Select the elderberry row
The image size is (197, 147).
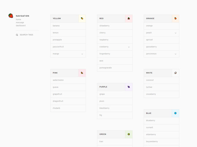point(162,135)
